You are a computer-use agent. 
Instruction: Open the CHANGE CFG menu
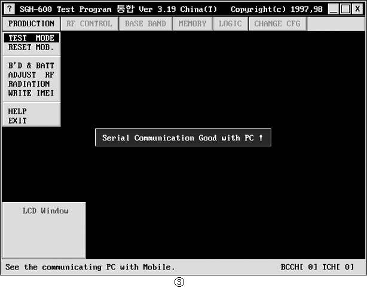(x=277, y=24)
